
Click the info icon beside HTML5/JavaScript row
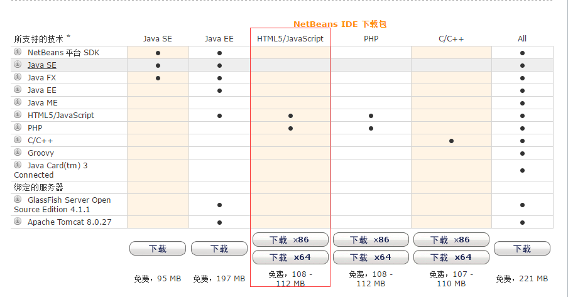[18, 114]
